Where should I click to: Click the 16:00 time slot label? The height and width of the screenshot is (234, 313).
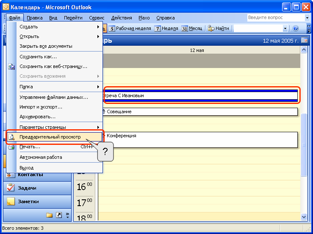85,187
